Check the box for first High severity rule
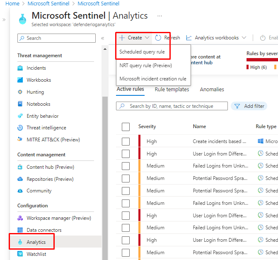Image resolution: width=278 pixels, height=260 pixels. point(126,141)
